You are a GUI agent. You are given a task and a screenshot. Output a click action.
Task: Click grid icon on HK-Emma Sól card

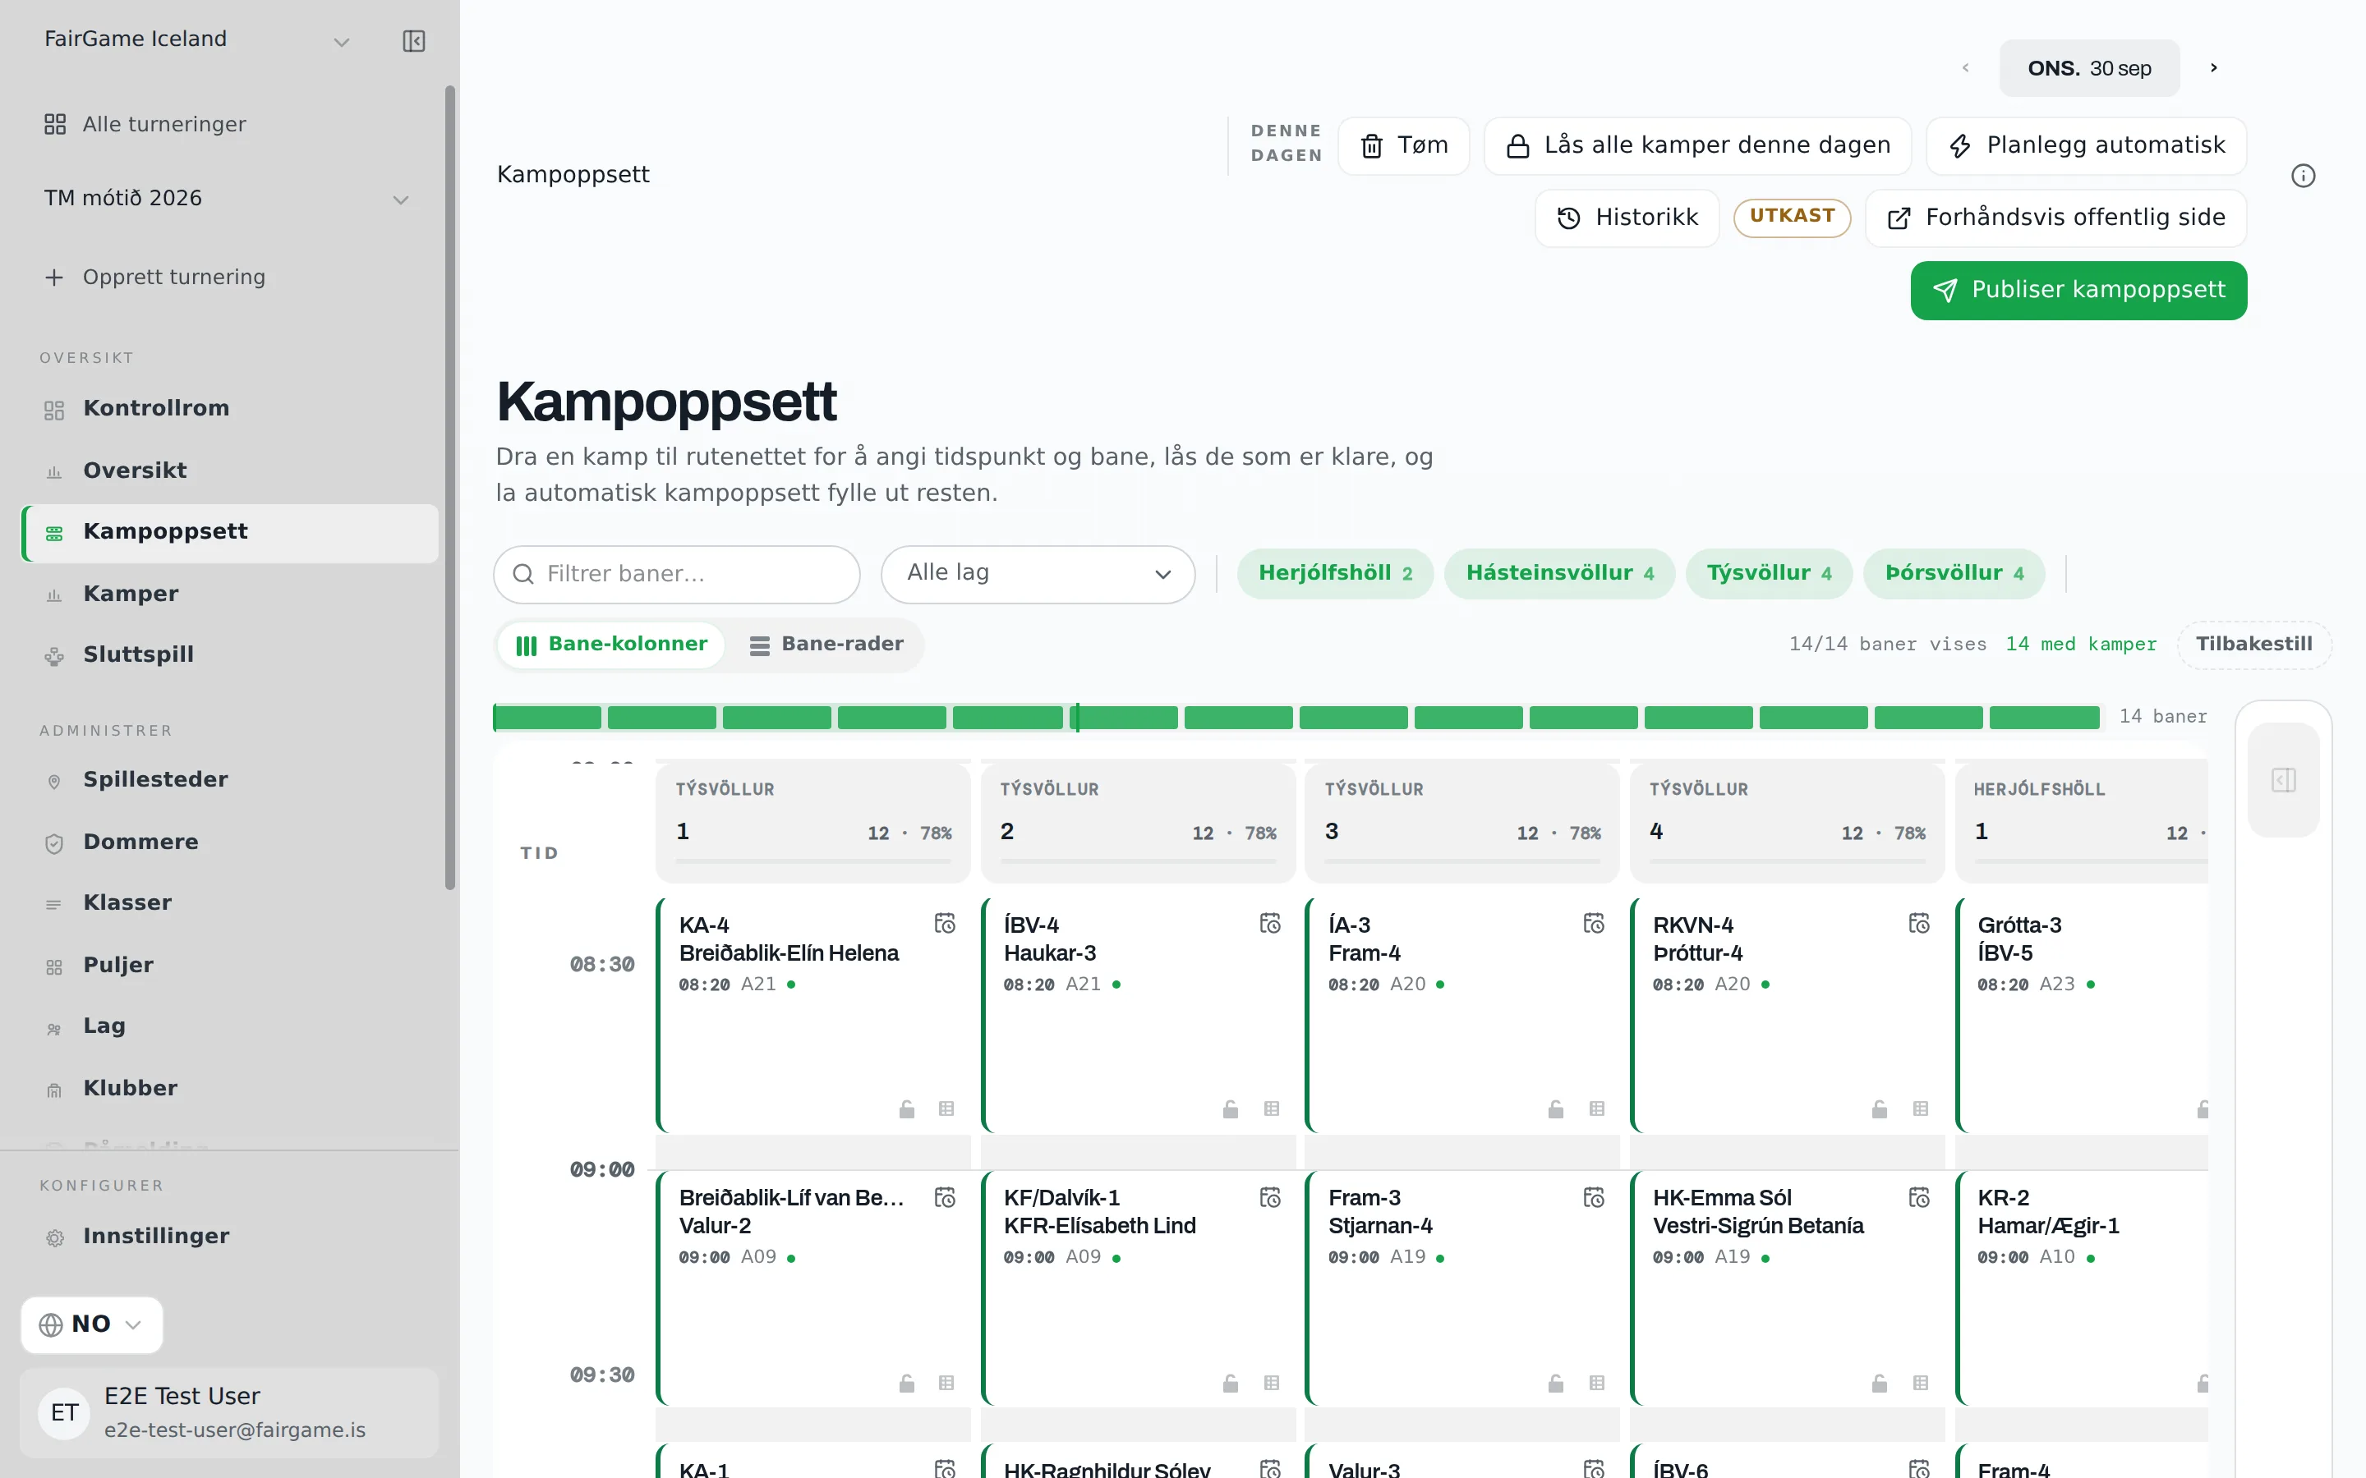point(1920,1384)
